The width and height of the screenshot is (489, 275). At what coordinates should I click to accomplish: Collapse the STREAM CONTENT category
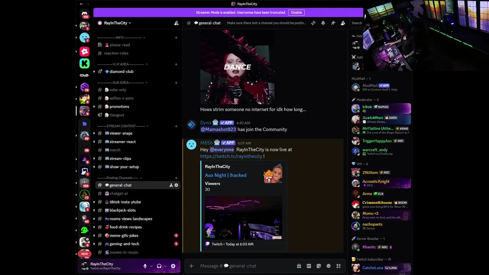tap(123, 126)
